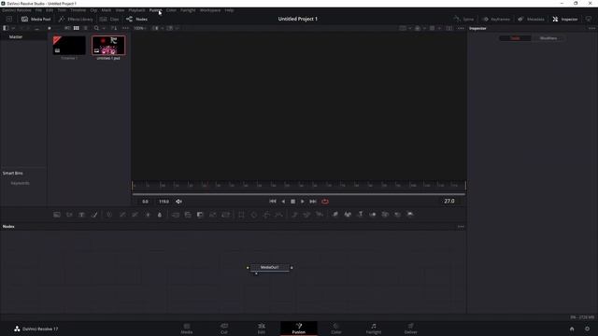
Task: Add a Merge node from toolbar
Action: (176, 215)
